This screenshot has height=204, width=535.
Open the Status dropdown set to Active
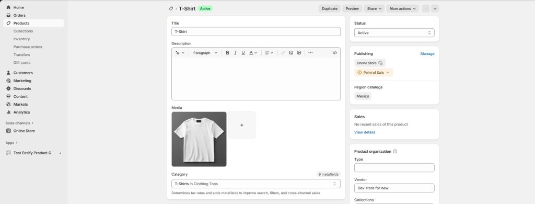(x=394, y=33)
